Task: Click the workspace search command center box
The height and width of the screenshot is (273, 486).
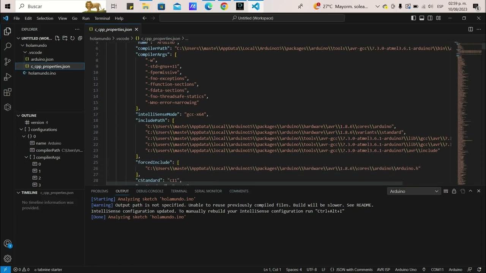Action: [252, 18]
